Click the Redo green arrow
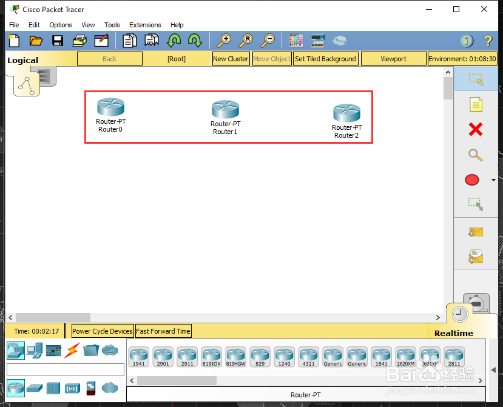503x407 pixels. [x=195, y=41]
